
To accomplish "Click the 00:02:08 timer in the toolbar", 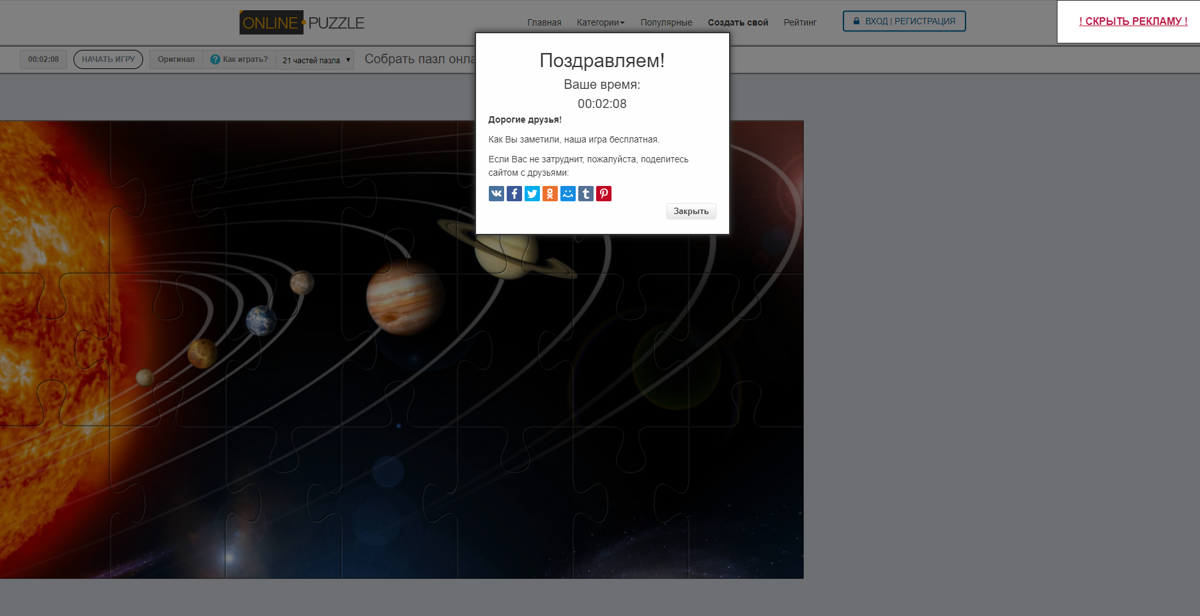I will click(43, 59).
